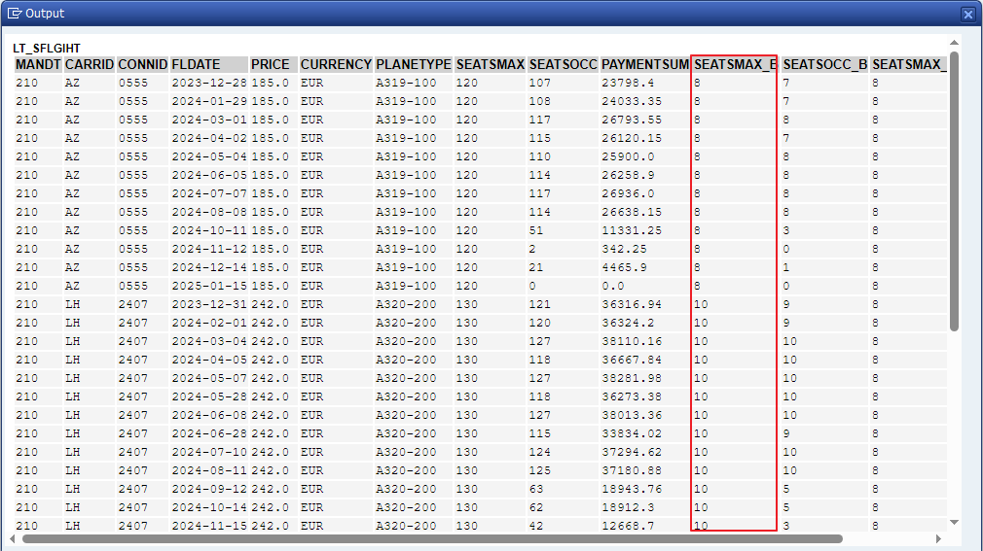Image resolution: width=983 pixels, height=551 pixels.
Task: Select the SEATSOCC_B column header
Action: click(x=825, y=64)
